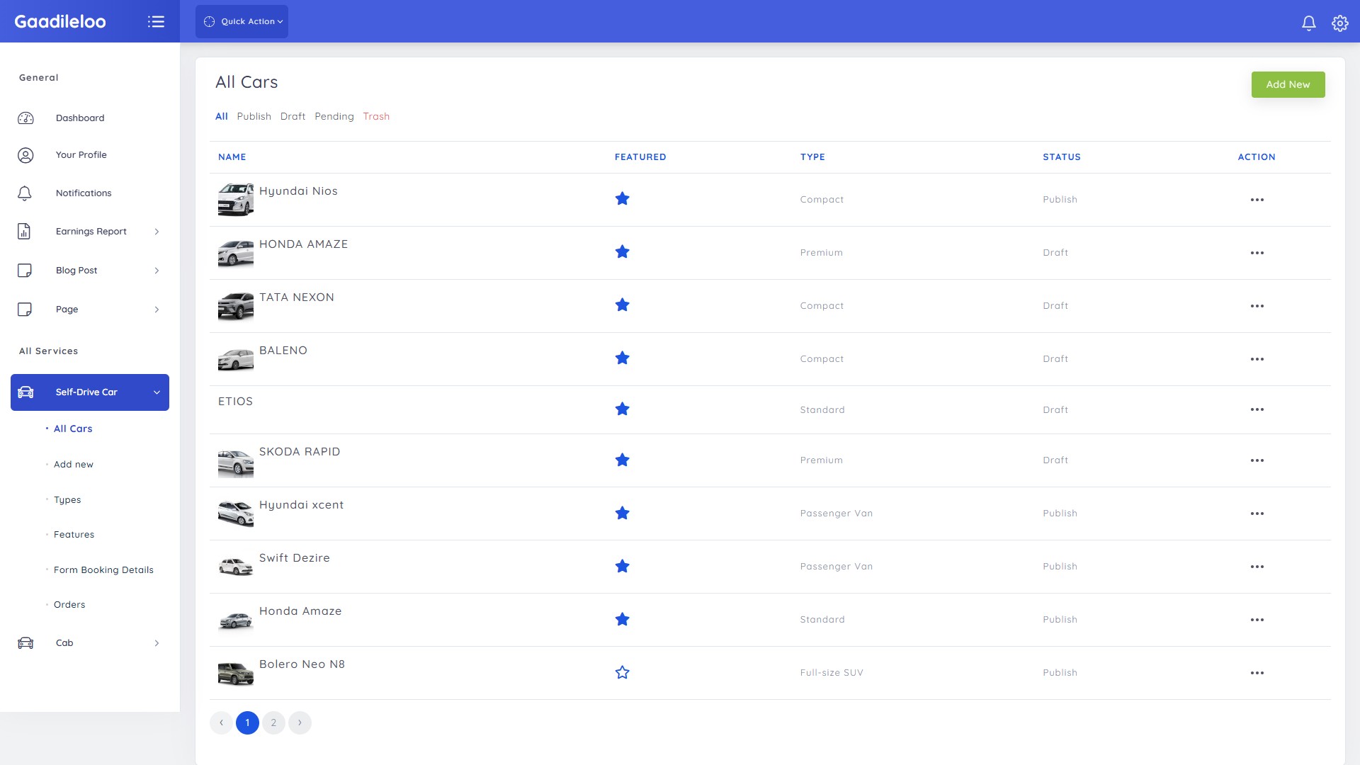1360x765 pixels.
Task: Open Add new sidebar link
Action: click(x=74, y=465)
